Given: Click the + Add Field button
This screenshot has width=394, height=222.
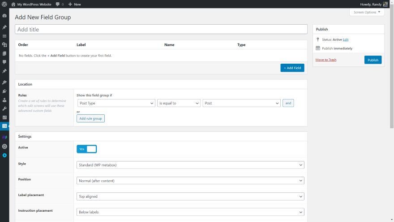Looking at the screenshot, I should coord(292,68).
